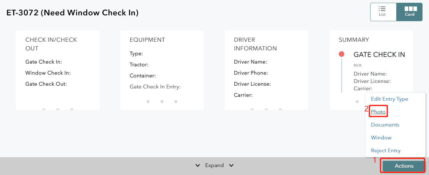Choose Reject Entry option

[386, 151]
